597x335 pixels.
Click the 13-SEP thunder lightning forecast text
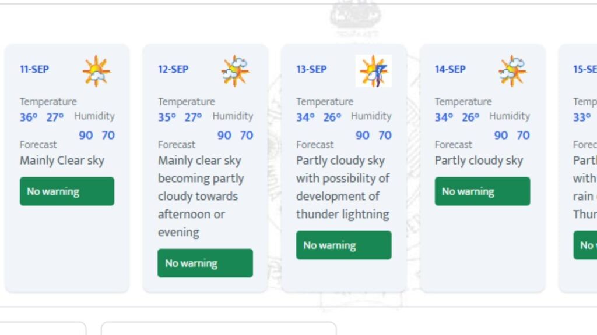pyautogui.click(x=343, y=187)
